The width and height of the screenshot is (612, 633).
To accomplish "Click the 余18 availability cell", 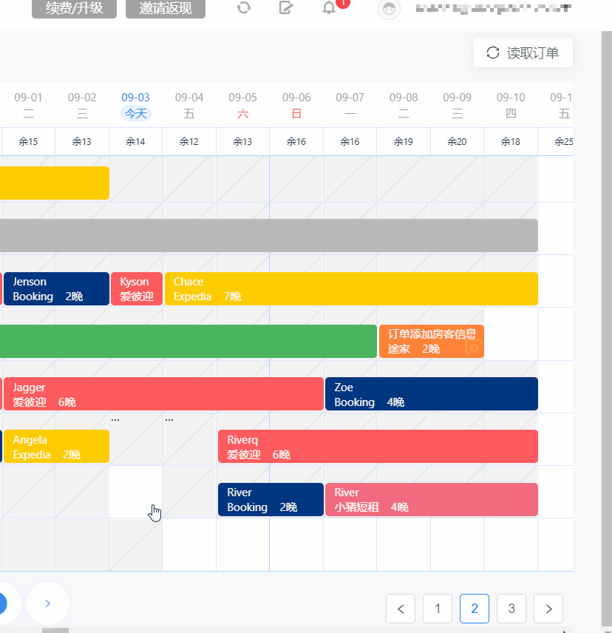I will 511,142.
